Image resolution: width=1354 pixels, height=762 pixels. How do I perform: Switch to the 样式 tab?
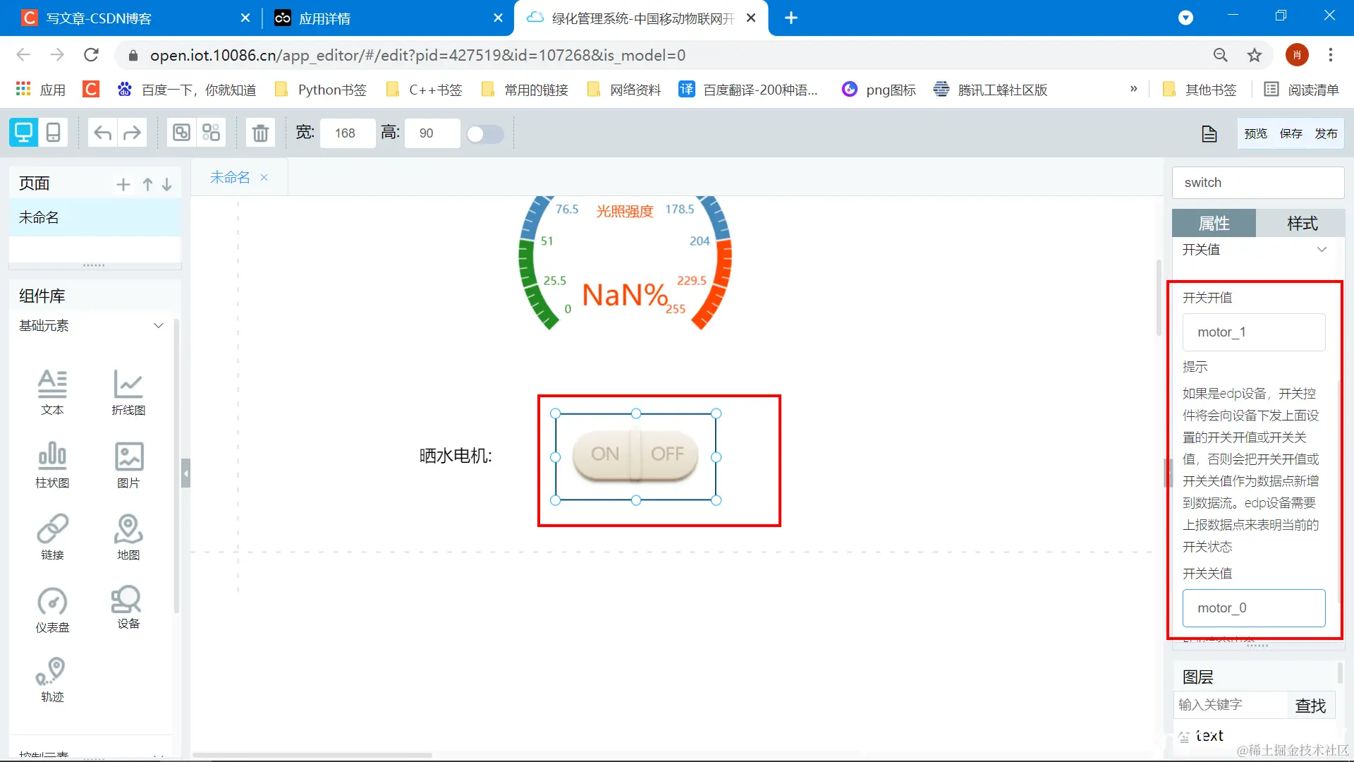coord(1301,224)
